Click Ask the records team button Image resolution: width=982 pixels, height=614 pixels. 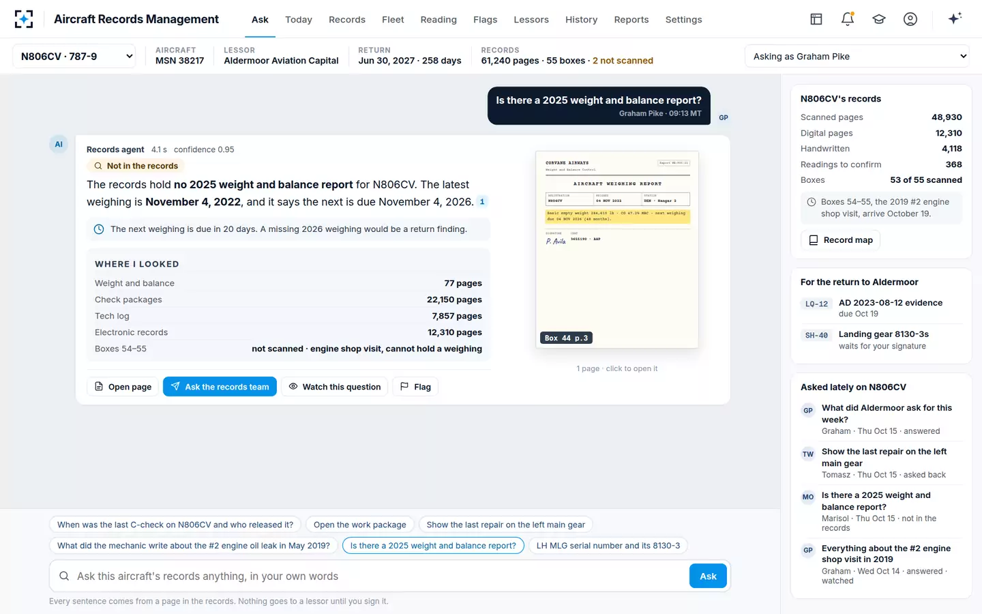[220, 387]
